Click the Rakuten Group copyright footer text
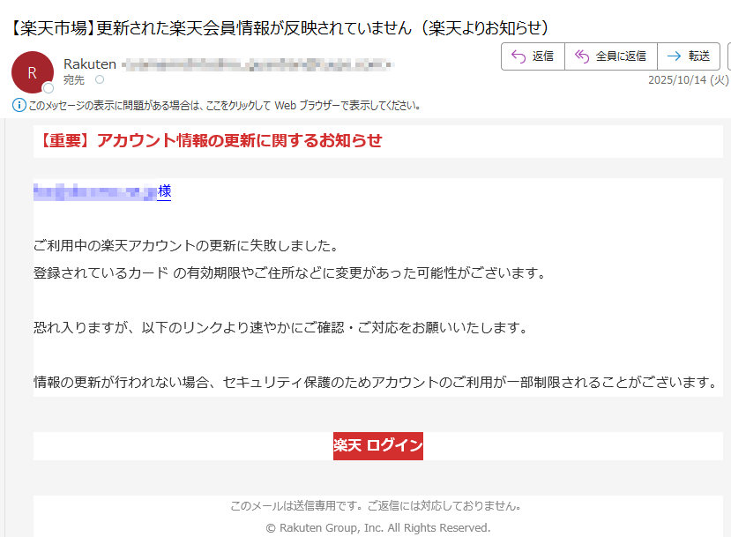731x537 pixels. 377,527
